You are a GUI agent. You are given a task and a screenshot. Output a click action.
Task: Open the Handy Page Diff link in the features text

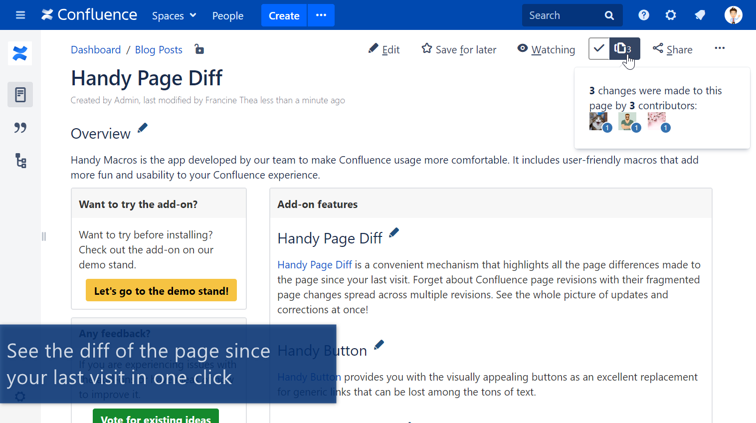click(x=315, y=265)
